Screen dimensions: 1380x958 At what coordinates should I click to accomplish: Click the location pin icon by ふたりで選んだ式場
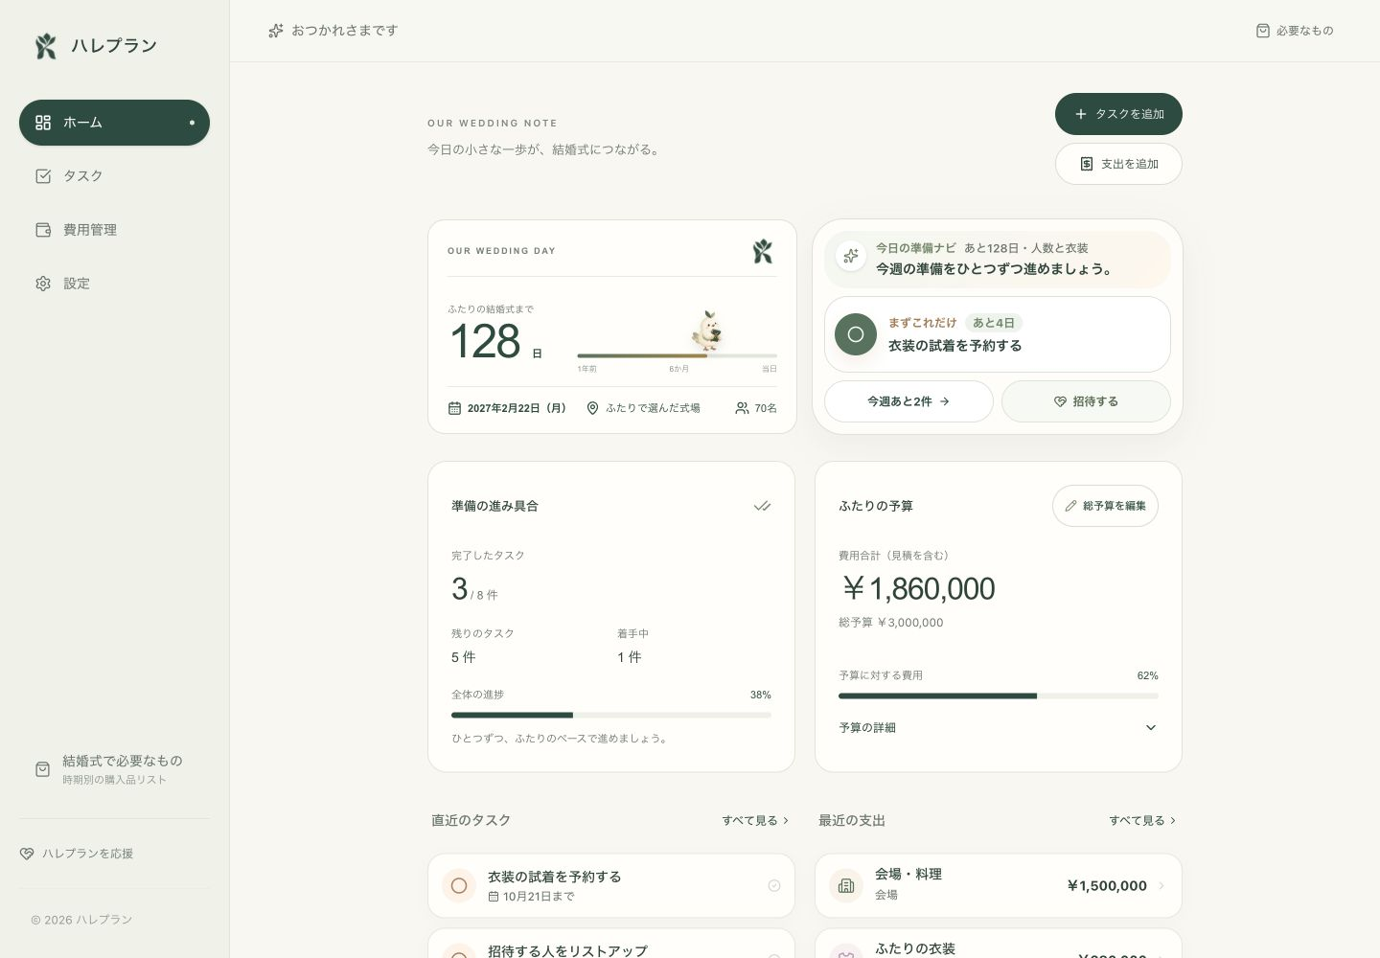592,408
